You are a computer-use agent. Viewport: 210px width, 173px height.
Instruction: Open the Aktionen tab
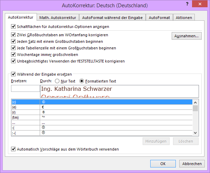[x=184, y=18]
